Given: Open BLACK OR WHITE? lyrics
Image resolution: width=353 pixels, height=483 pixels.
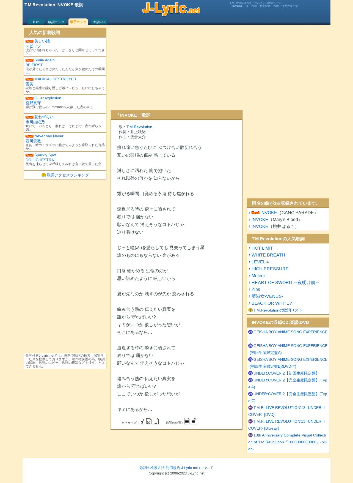Looking at the screenshot, I should [272, 303].
